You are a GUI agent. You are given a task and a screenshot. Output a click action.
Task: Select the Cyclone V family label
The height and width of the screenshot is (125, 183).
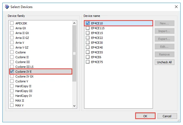click(22, 81)
